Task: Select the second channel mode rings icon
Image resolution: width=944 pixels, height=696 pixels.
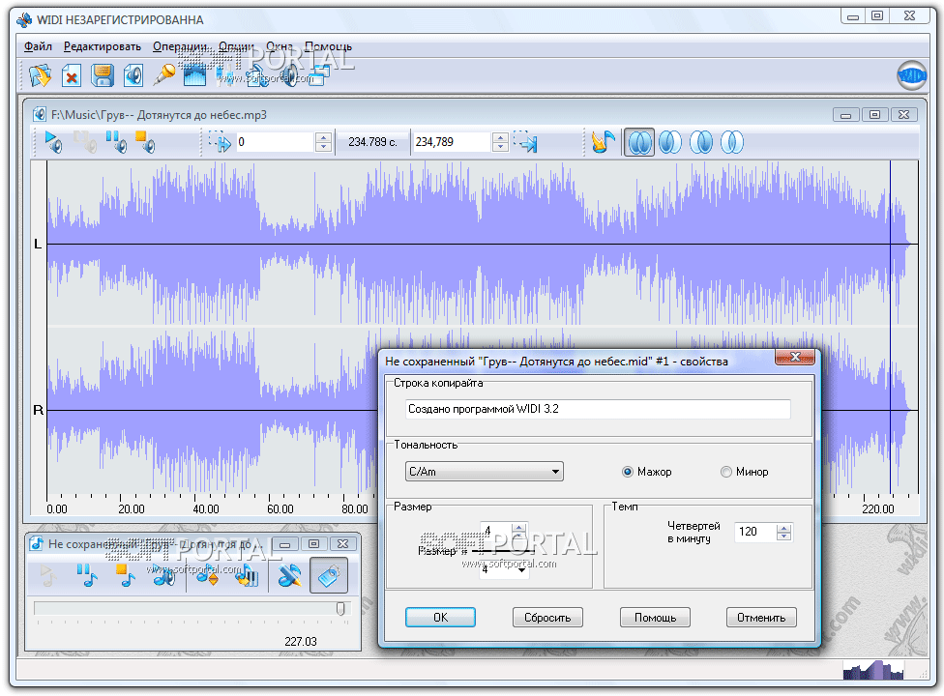Action: tap(670, 142)
